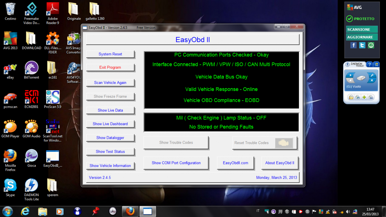Click System Reset in EasyObd II

click(110, 54)
